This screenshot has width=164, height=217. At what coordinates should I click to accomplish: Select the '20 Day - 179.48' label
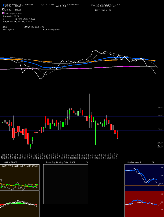click(x=13, y=6)
